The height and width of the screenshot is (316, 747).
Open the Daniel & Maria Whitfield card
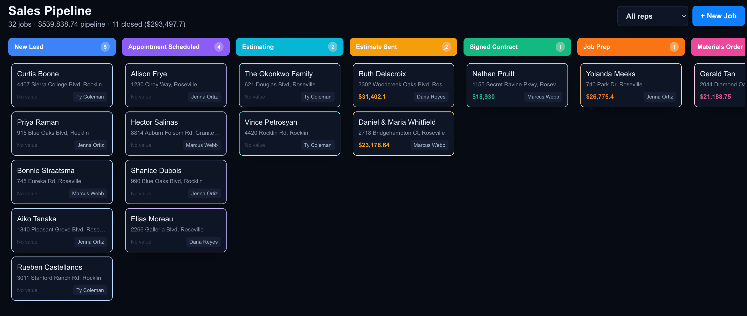[x=403, y=134]
